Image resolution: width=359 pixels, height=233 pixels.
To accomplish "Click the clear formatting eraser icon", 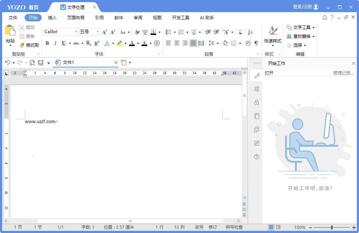I will (137, 32).
